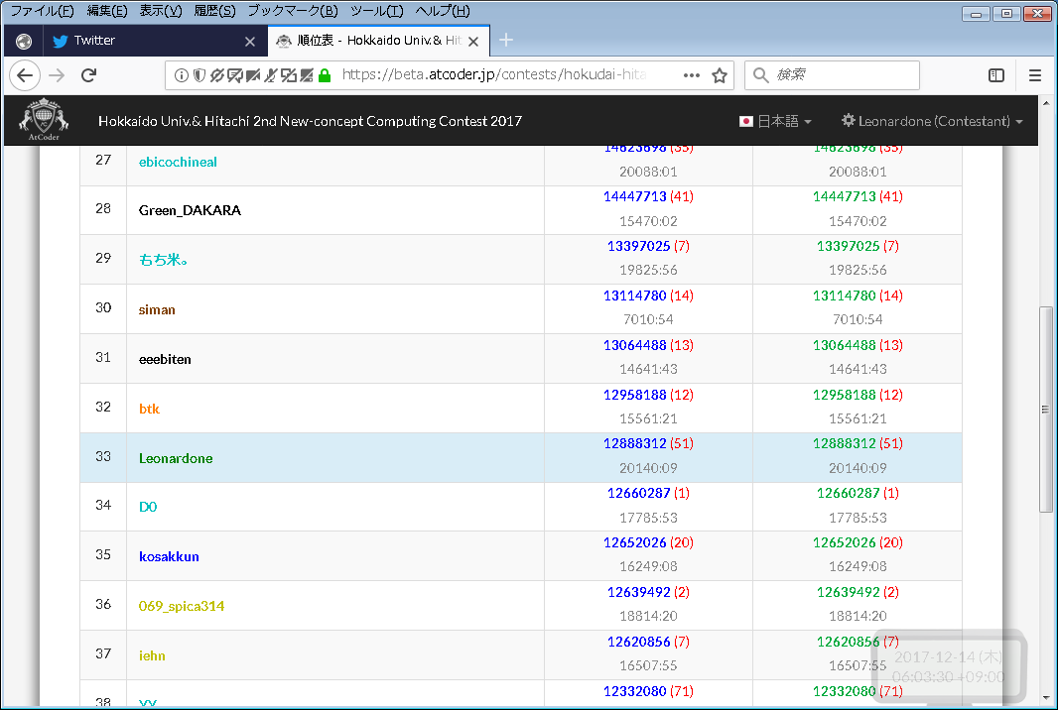Viewport: 1058px width, 710px height.
Task: Open user profile ebicochineal
Action: [x=178, y=162]
